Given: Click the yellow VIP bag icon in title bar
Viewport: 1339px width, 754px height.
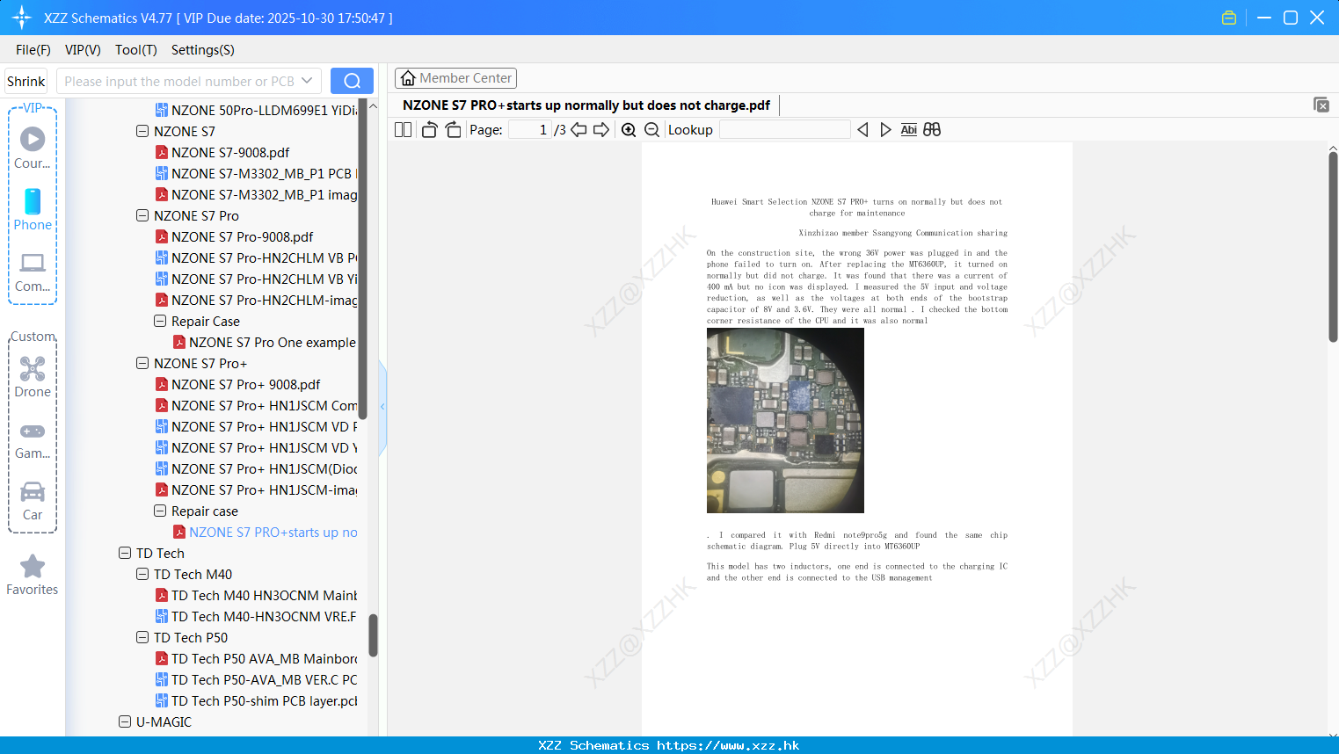Looking at the screenshot, I should tap(1229, 18).
